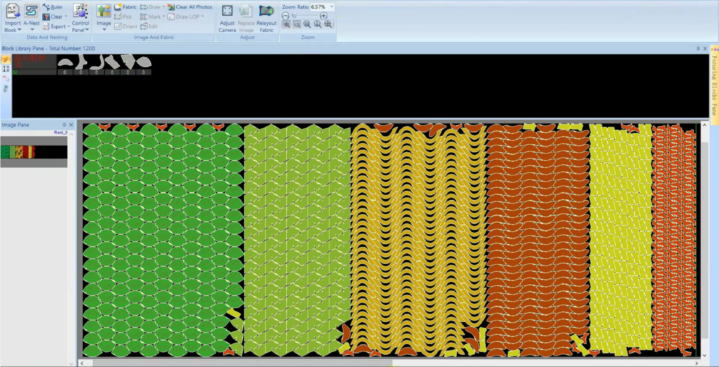
Task: Pin the Image Pane
Action: [64, 125]
